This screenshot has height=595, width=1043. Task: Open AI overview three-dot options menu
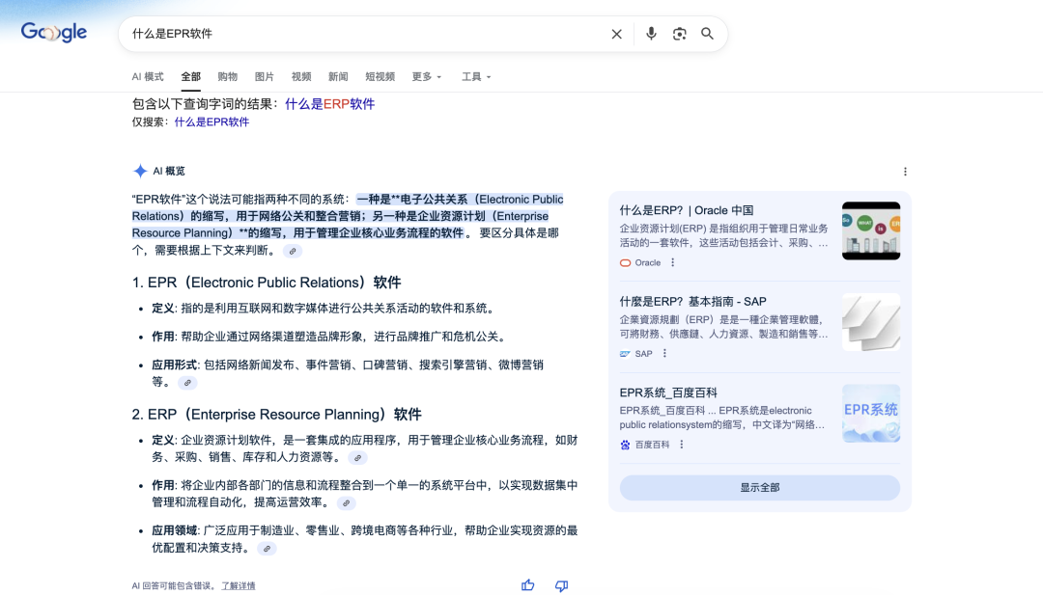905,172
